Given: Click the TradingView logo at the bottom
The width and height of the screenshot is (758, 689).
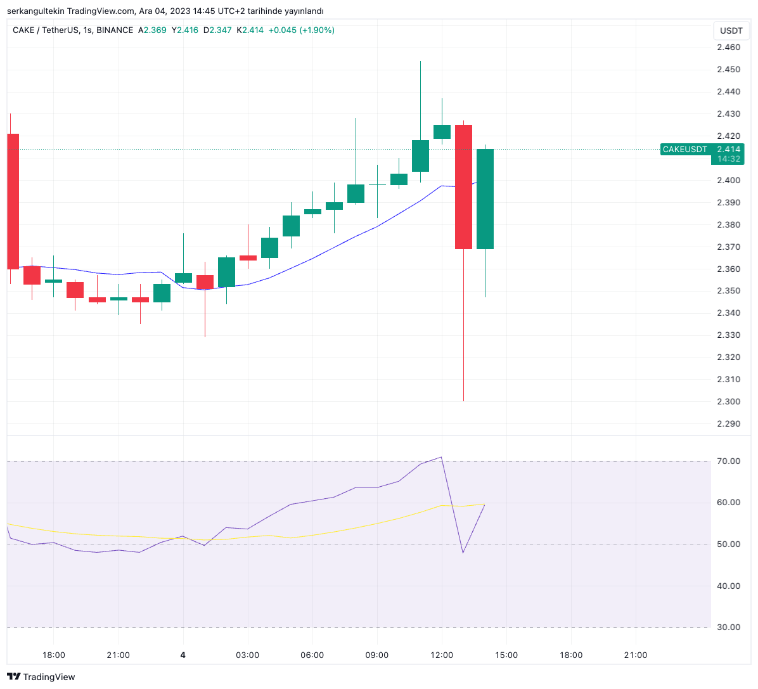Looking at the screenshot, I should pos(41,676).
